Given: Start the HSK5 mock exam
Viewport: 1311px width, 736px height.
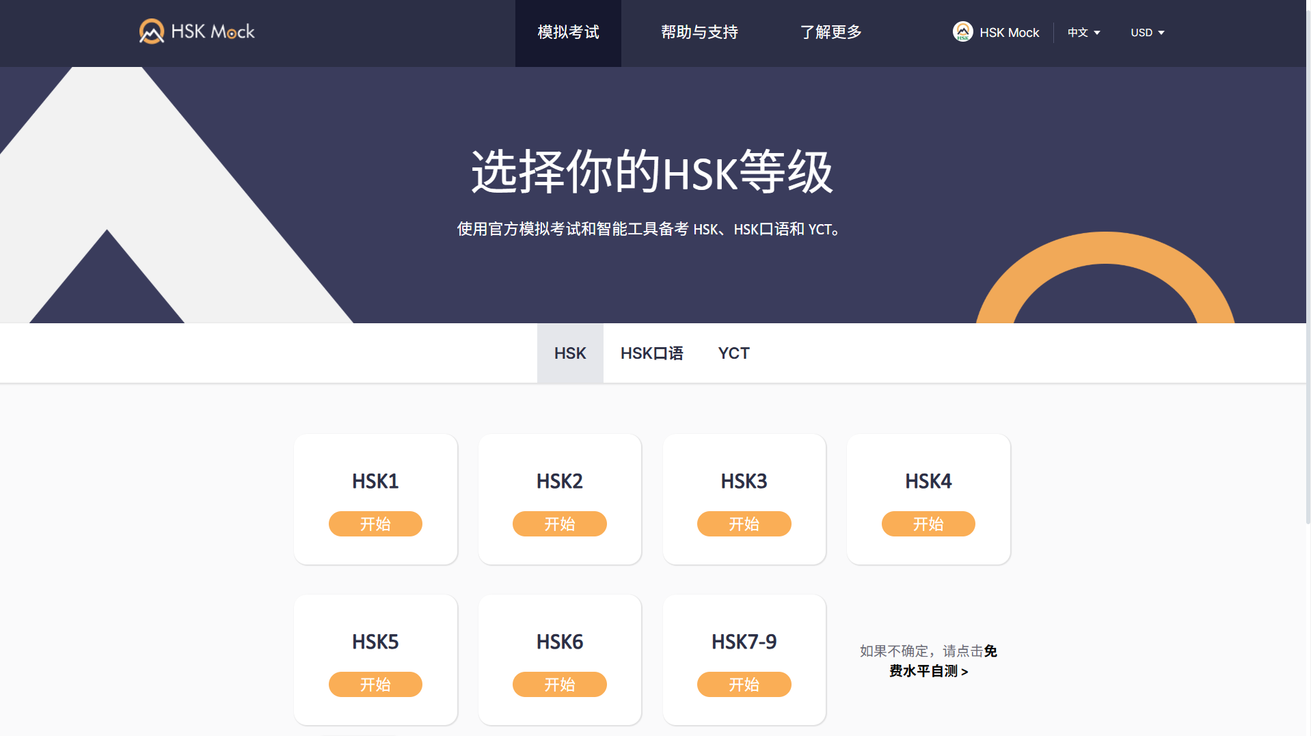Looking at the screenshot, I should (x=375, y=684).
